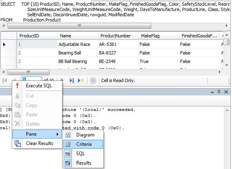Select the BE-2349 cell

118,61
